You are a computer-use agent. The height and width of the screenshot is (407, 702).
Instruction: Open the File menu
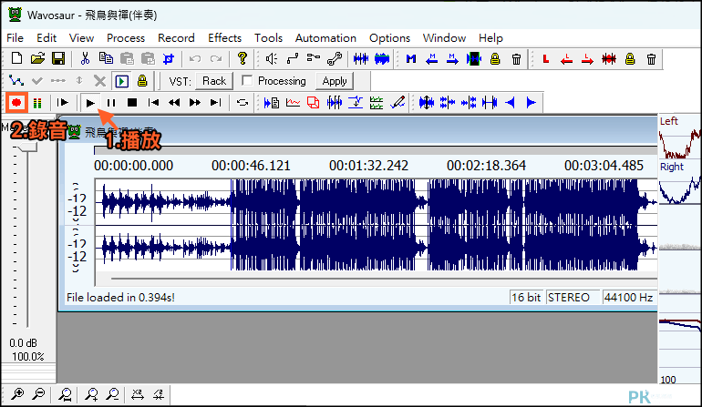pyautogui.click(x=15, y=38)
